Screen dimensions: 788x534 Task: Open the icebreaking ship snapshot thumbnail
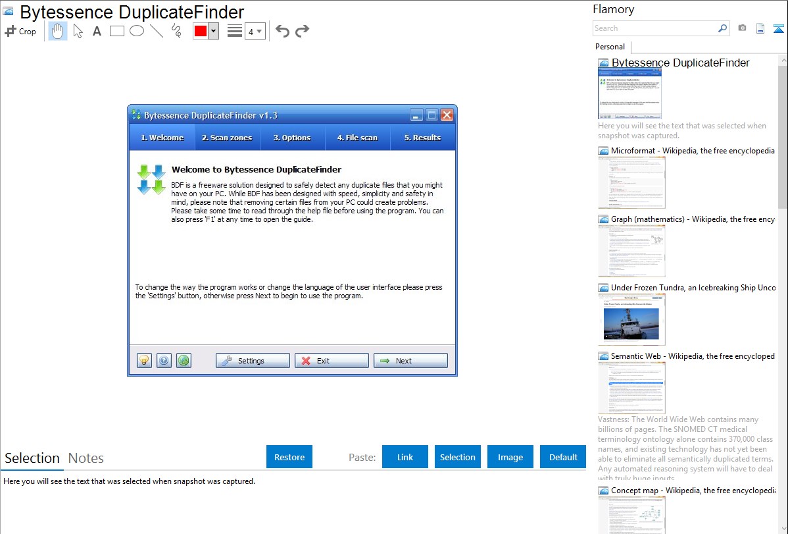click(x=631, y=319)
